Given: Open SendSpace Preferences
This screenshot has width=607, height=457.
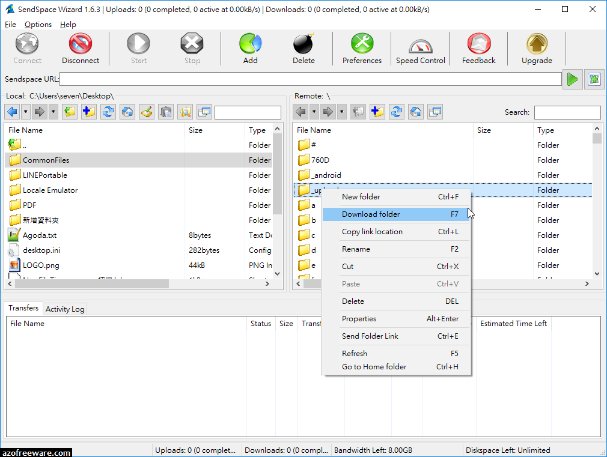Looking at the screenshot, I should [361, 48].
